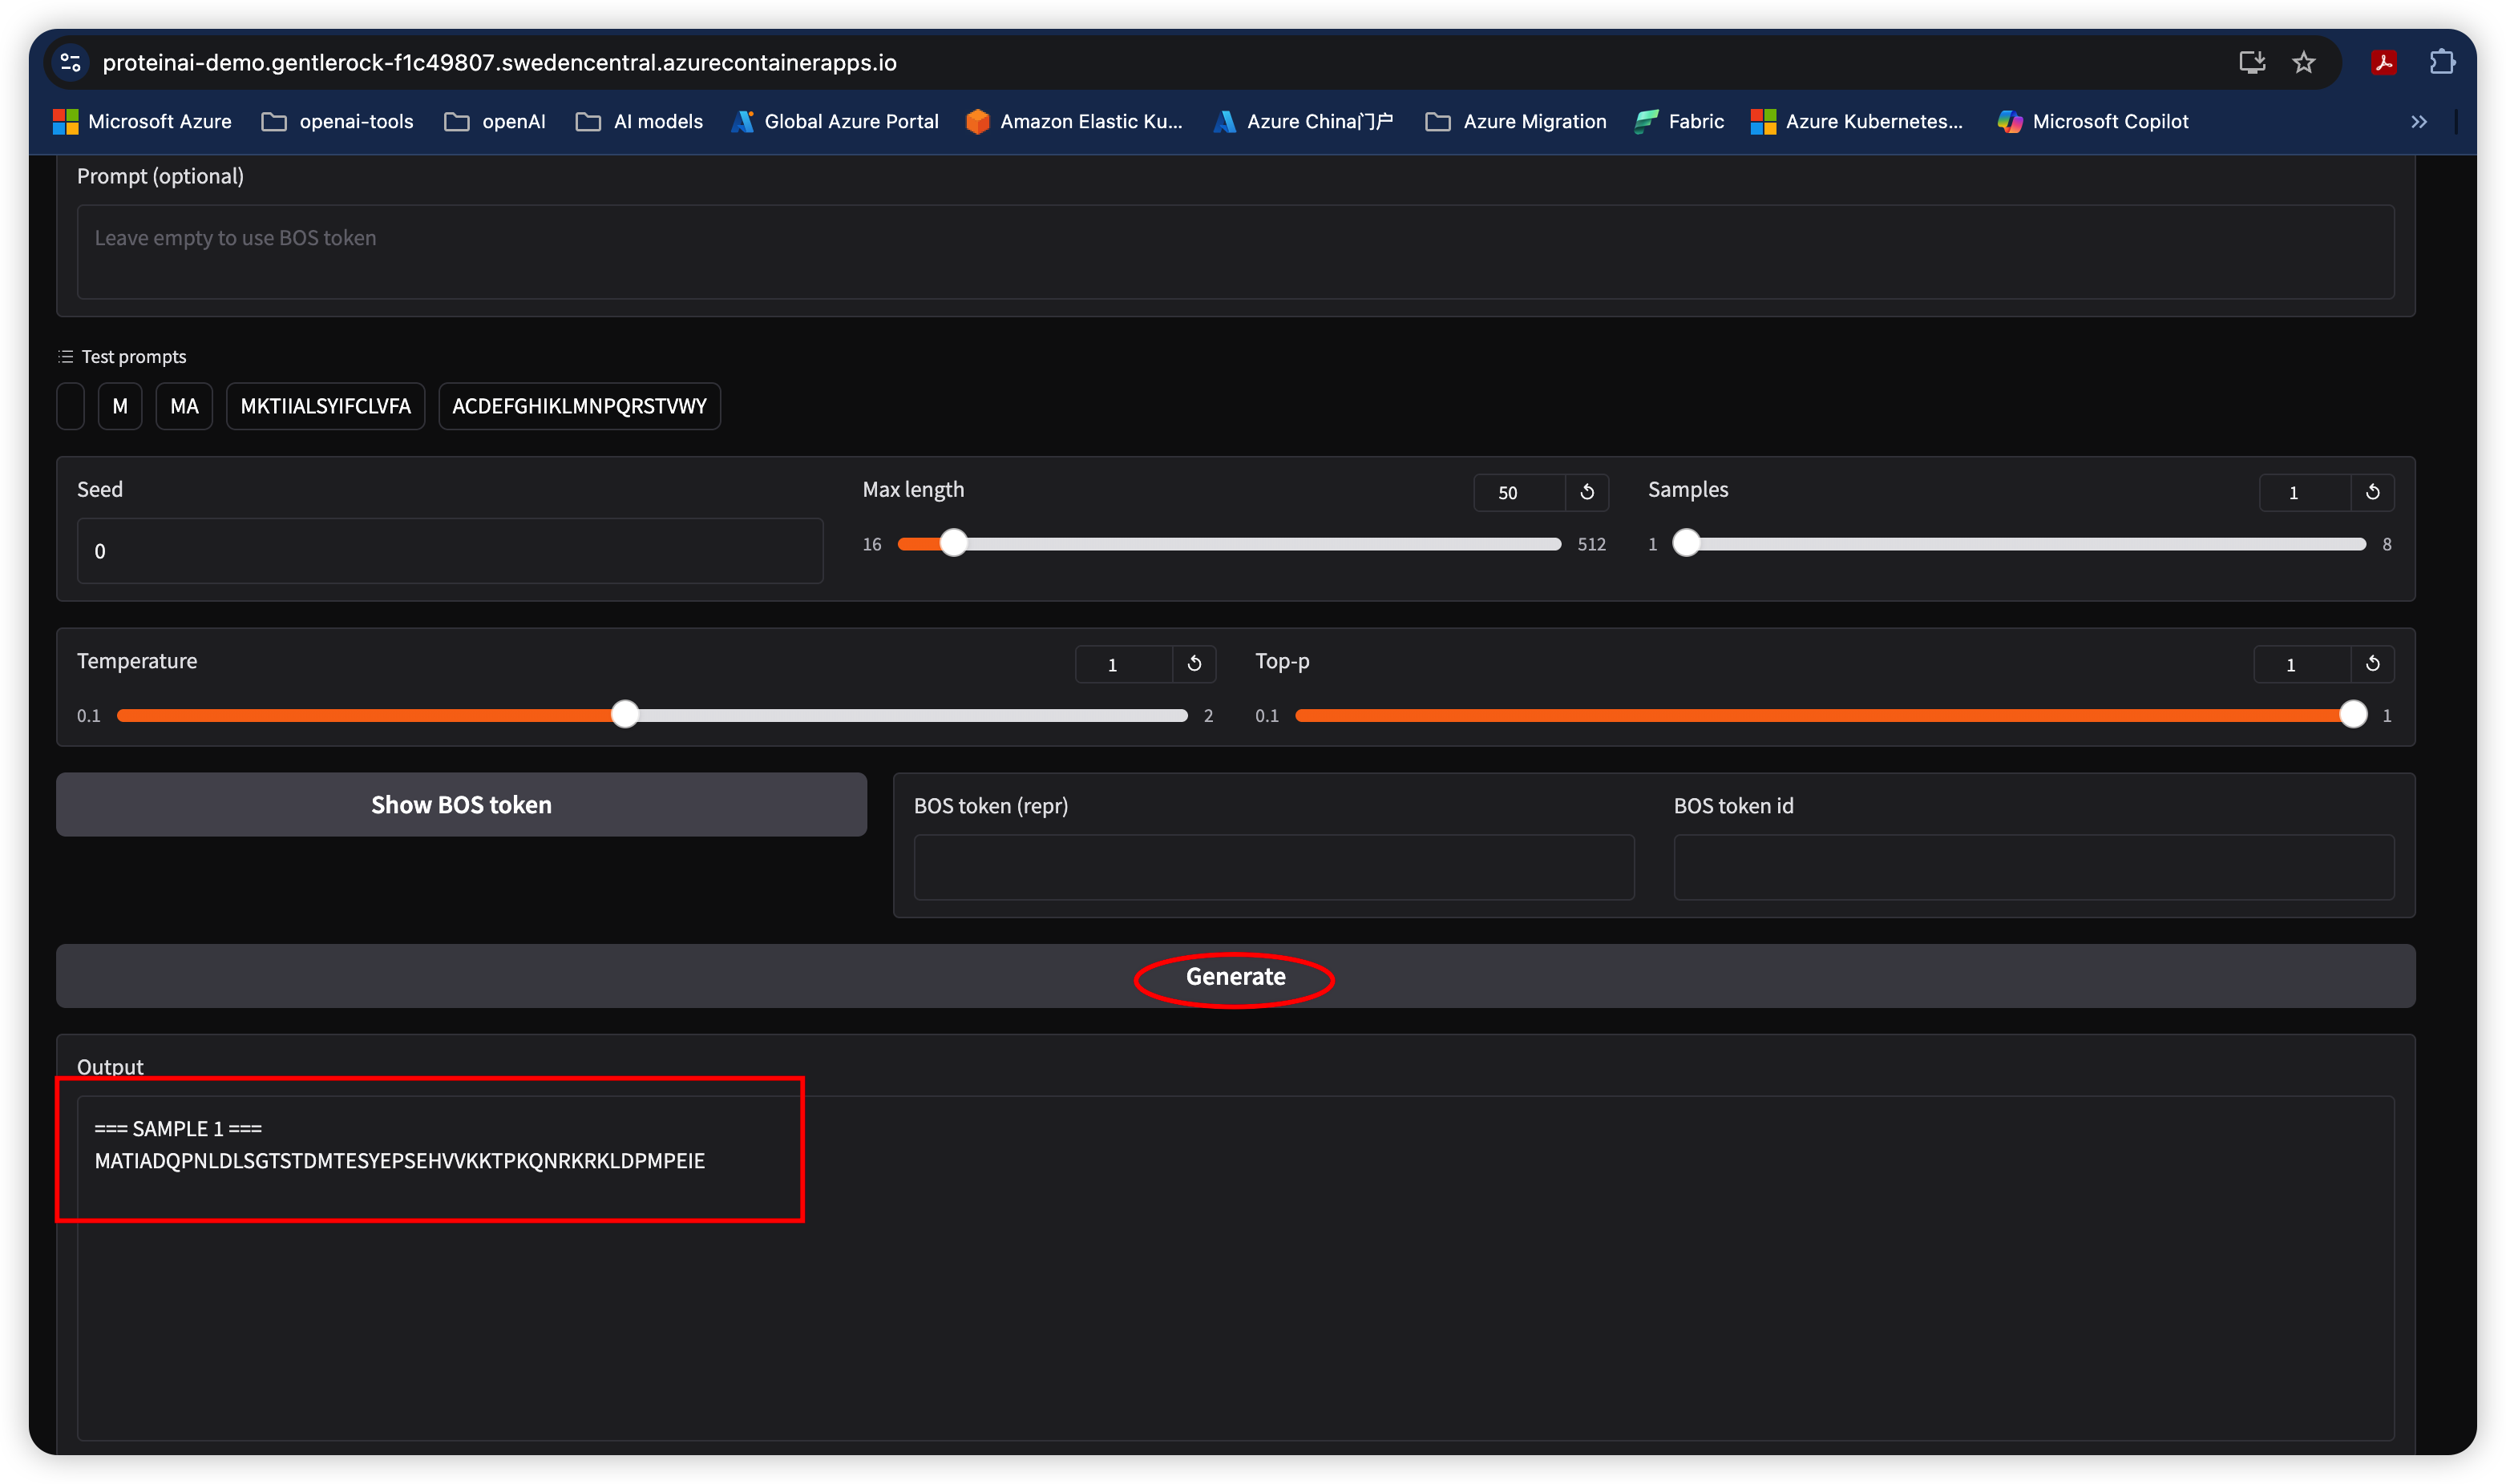Open the Azure Kubernetes... bookmark
Viewport: 2506px width, 1484px height.
pos(1857,122)
